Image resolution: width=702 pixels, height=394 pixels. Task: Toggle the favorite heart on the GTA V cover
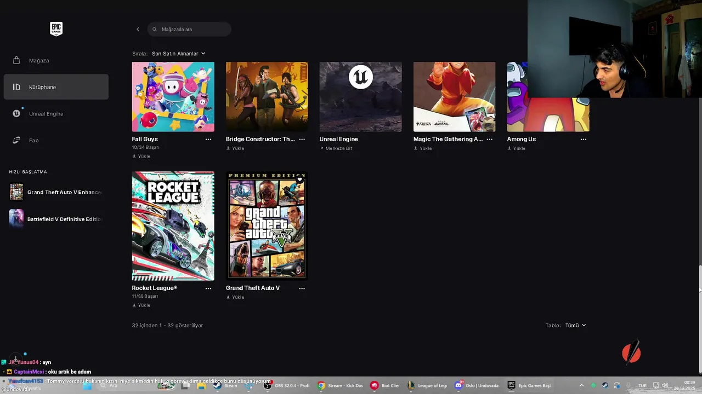300,179
